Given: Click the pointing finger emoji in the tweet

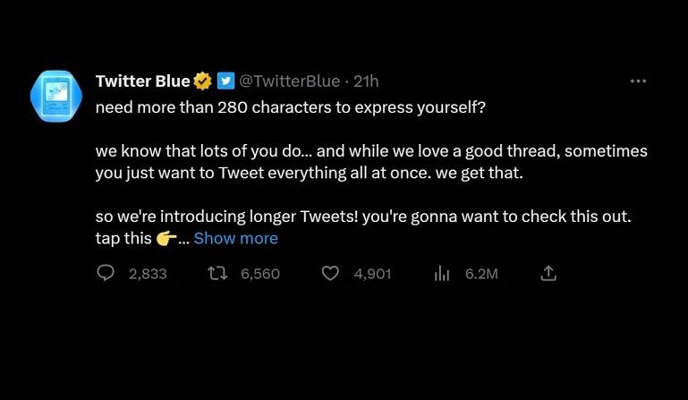Looking at the screenshot, I should (165, 238).
